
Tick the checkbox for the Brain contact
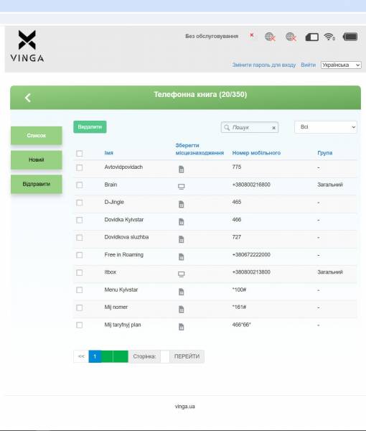[x=80, y=185]
